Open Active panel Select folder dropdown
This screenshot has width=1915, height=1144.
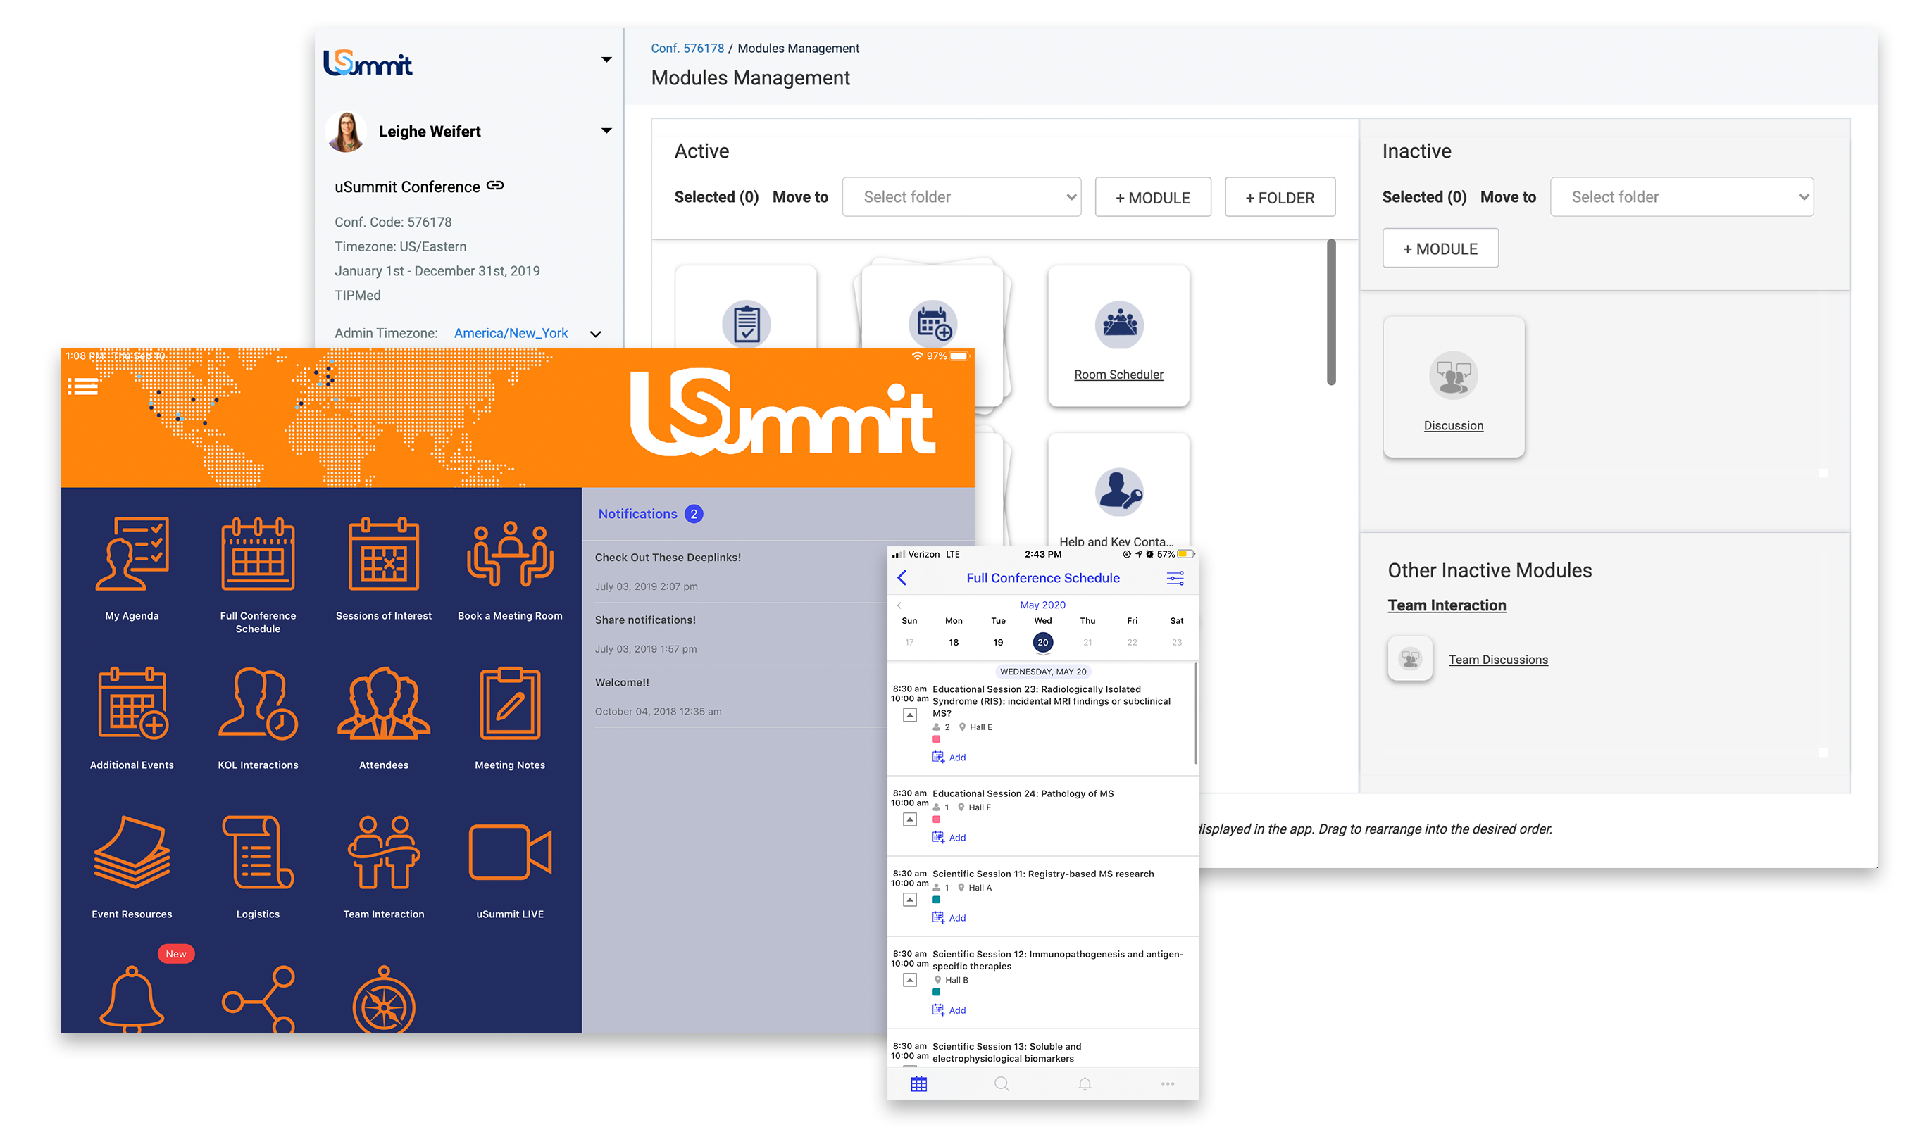coord(961,196)
